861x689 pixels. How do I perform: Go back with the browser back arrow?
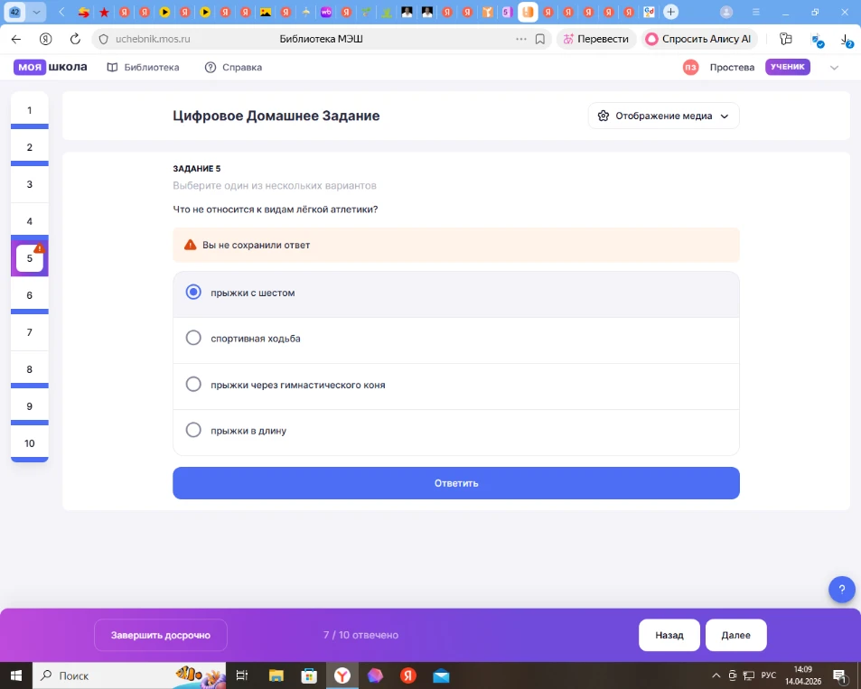pyautogui.click(x=16, y=39)
